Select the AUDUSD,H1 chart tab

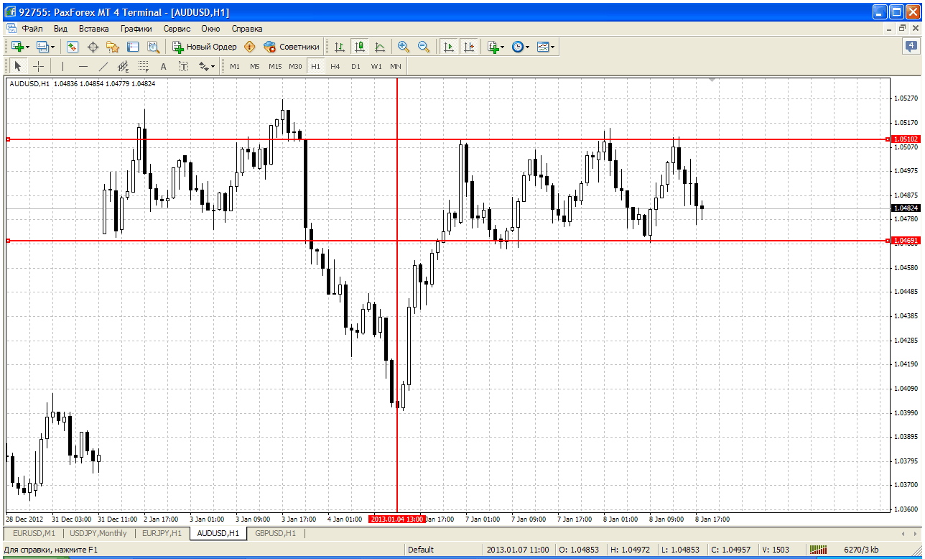point(218,533)
